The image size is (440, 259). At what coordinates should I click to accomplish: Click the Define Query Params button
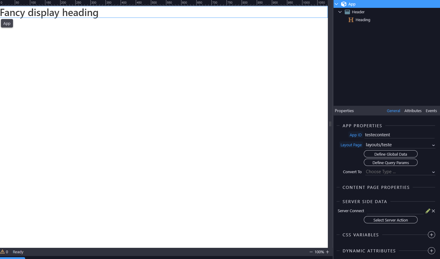[x=390, y=162]
